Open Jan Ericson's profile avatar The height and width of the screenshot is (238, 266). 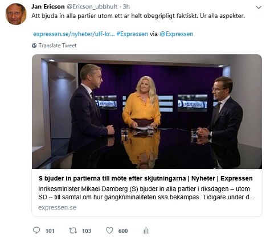pyautogui.click(x=16, y=14)
